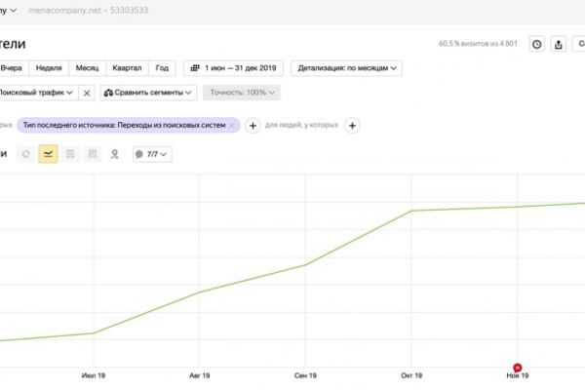Select the Вчера period tab
The image size is (585, 390).
click(x=11, y=68)
